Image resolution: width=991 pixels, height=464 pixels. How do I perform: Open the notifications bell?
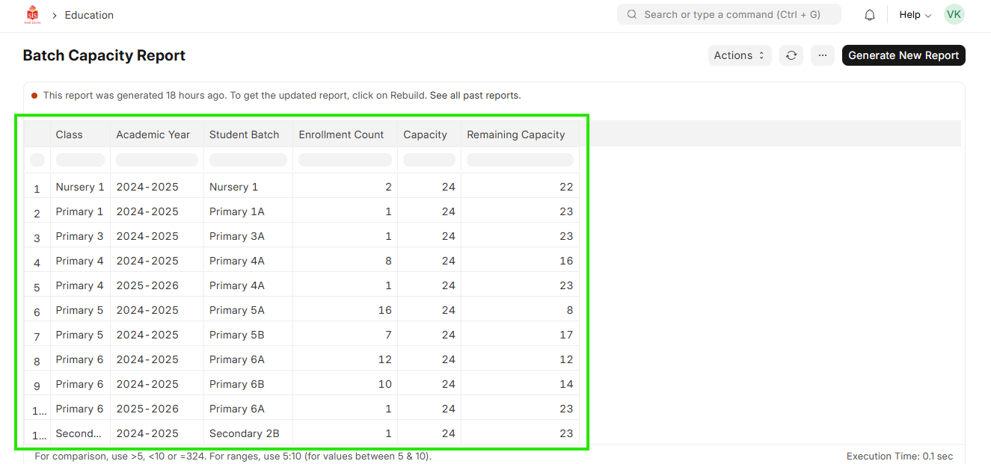(870, 15)
